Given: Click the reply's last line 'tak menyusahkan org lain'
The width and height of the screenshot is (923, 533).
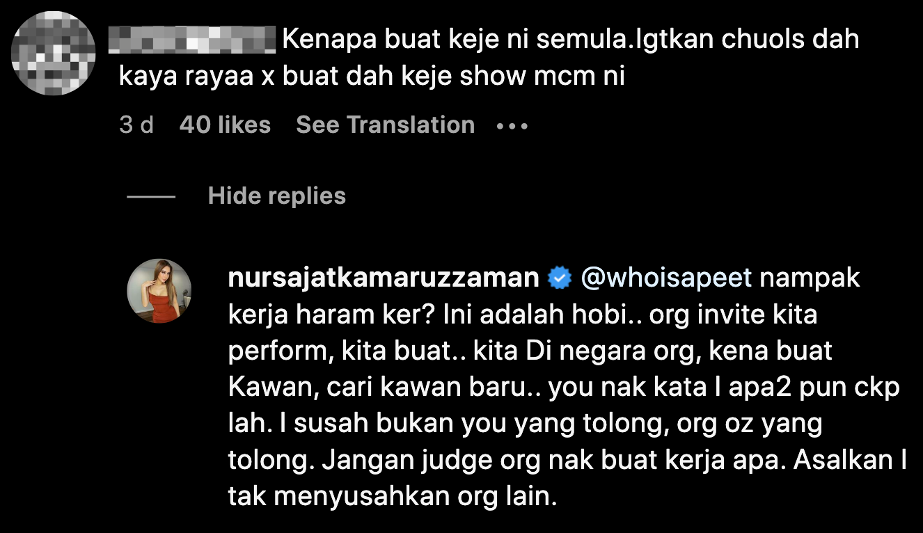Looking at the screenshot, I should (x=393, y=497).
